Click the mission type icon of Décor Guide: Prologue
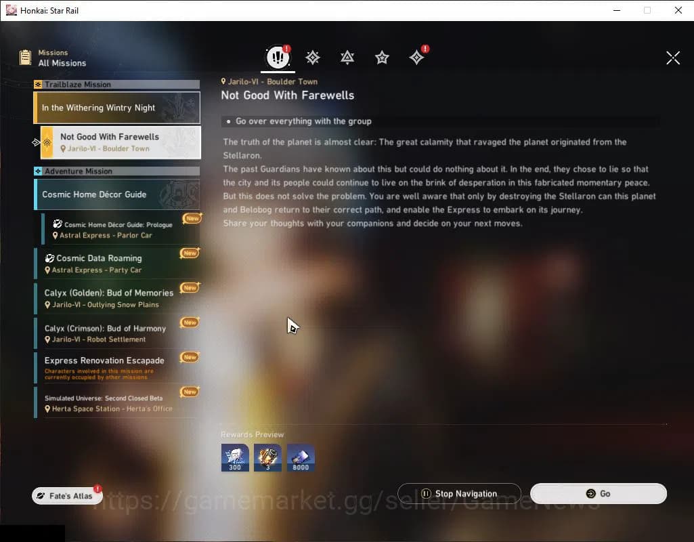 tap(58, 224)
